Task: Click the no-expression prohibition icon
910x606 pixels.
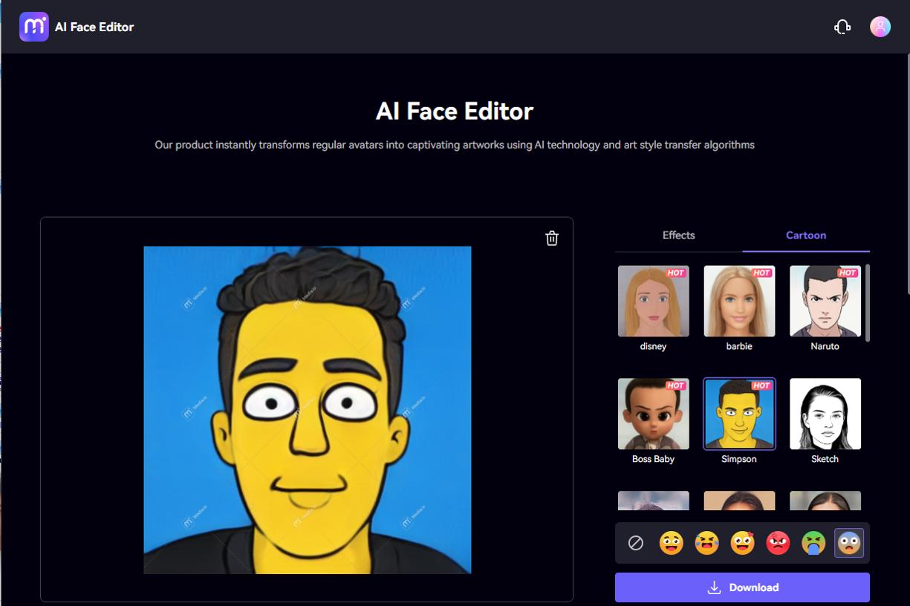Action: [x=635, y=543]
